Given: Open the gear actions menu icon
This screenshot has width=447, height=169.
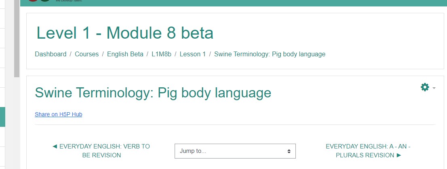Looking at the screenshot, I should [x=425, y=87].
